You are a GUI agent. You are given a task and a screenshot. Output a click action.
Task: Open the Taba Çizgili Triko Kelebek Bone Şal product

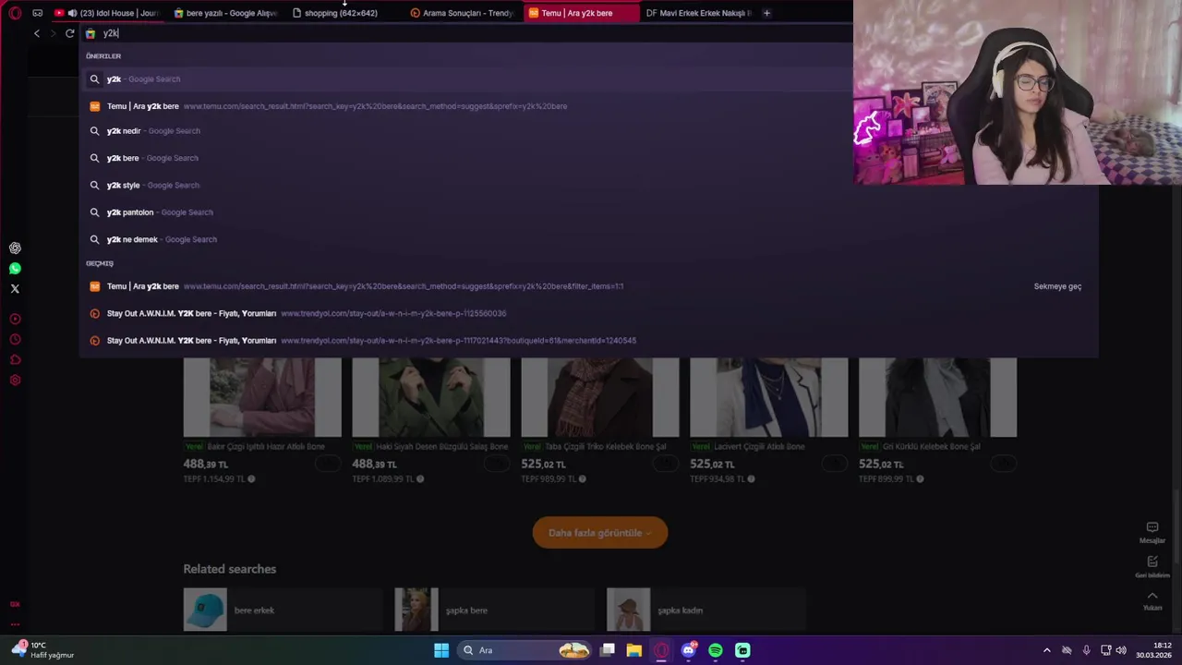click(x=600, y=420)
